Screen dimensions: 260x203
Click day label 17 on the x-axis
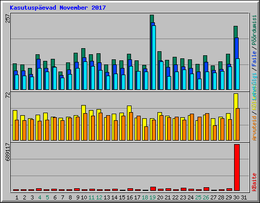click(x=137, y=197)
